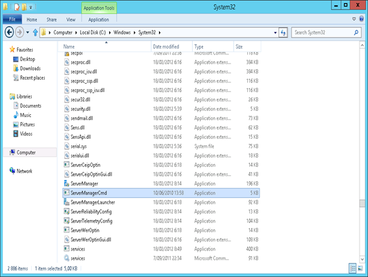Click the search magnifier icon
The height and width of the screenshot is (277, 368).
[356, 32]
